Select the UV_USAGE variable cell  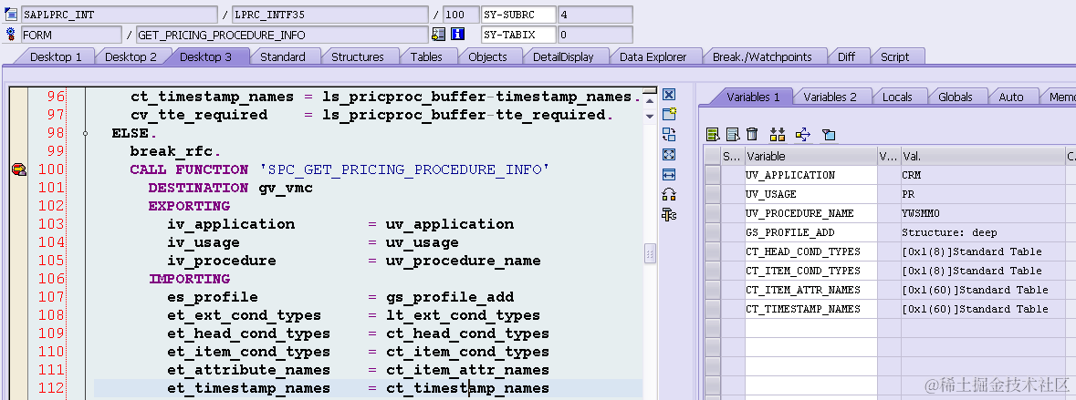tap(811, 194)
